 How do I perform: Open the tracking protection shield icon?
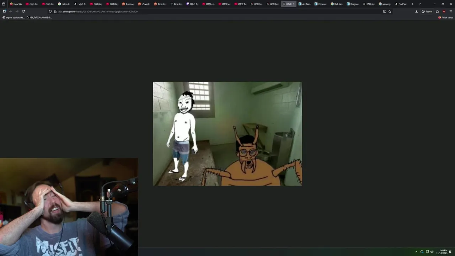[x=50, y=11]
